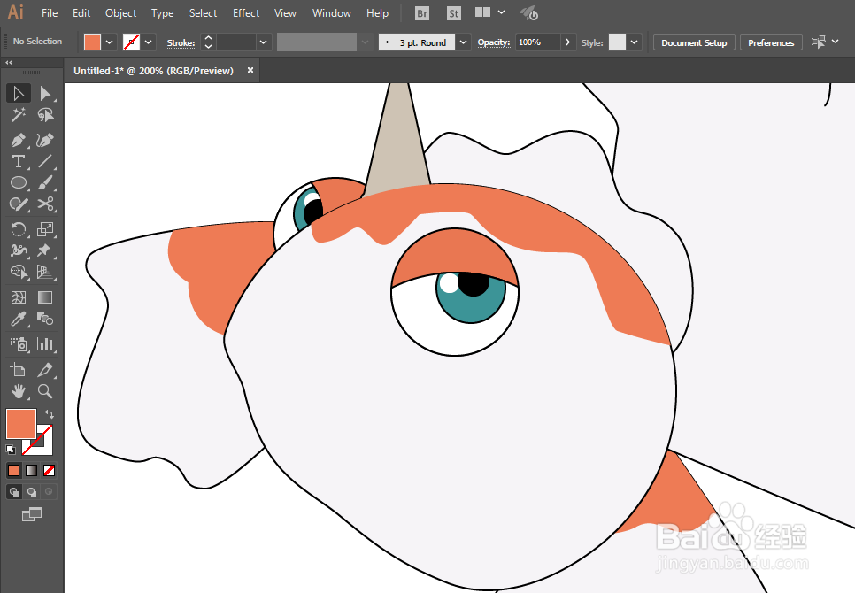
Task: Select the Symbol Sprayer tool
Action: 19,344
